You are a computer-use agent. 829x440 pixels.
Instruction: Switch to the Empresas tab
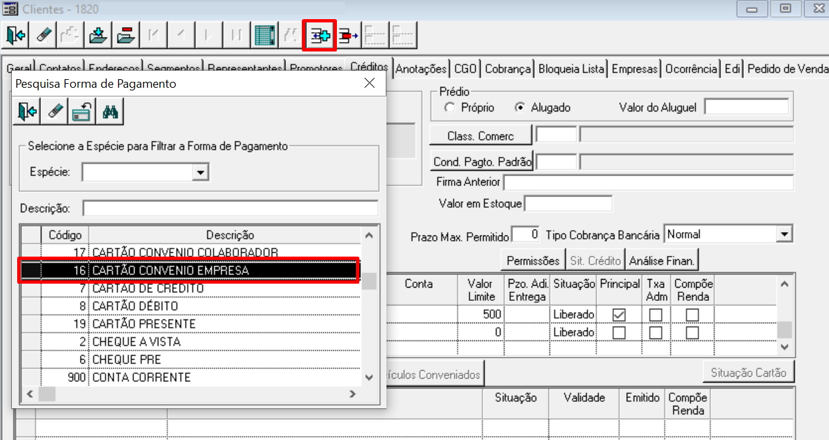(635, 69)
